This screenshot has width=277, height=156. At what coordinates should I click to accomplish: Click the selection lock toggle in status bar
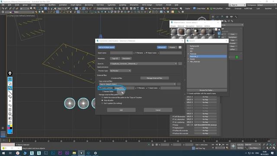pos(153,145)
